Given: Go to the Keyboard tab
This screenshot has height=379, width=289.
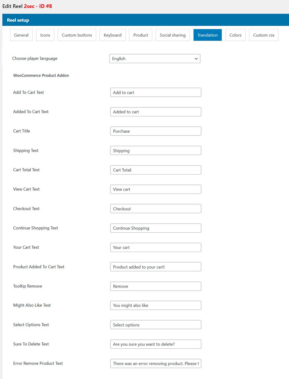Looking at the screenshot, I should (112, 35).
